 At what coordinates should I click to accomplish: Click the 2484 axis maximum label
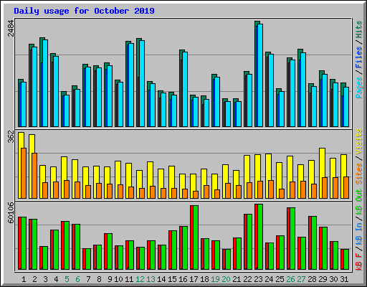11,28
